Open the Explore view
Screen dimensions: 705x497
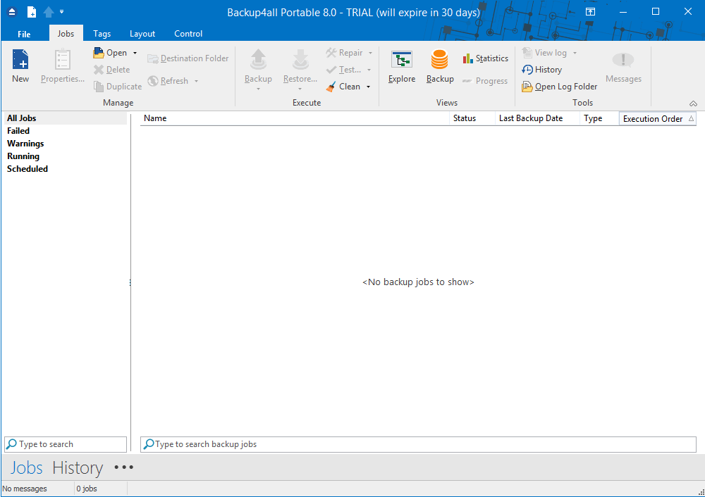tap(402, 61)
